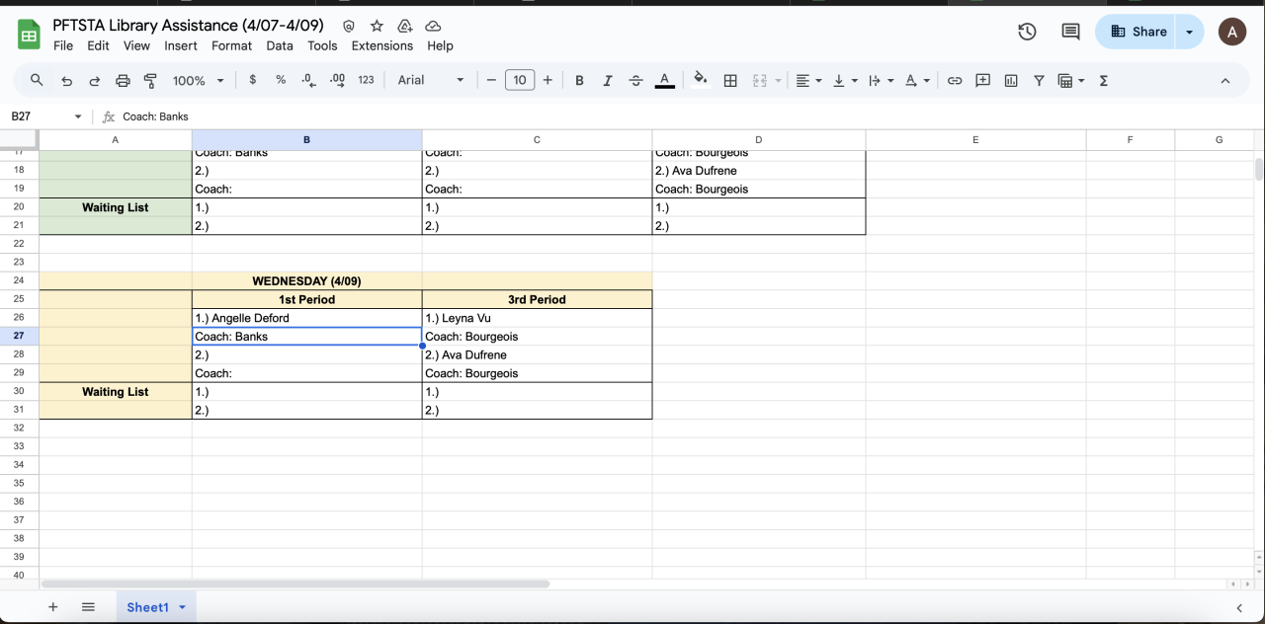
Task: Click the Print icon in toolbar
Action: coord(123,81)
